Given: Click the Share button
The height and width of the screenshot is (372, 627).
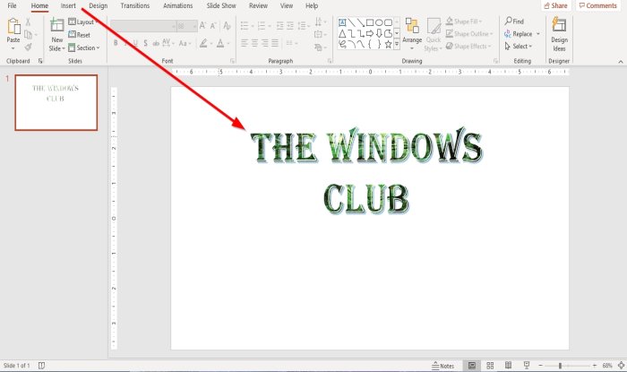Looking at the screenshot, I should [556, 5].
